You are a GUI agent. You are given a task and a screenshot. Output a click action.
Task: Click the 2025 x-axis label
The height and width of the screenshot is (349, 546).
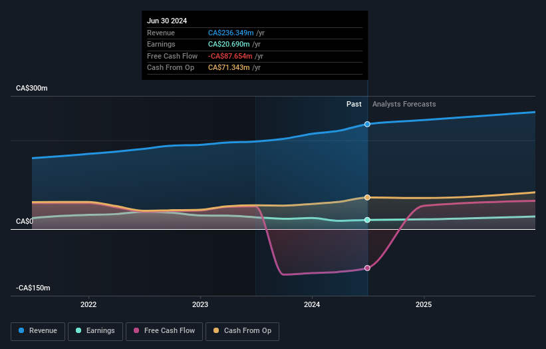click(424, 304)
